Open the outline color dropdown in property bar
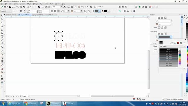Screen dimensions: 188x106 click(x=100, y=11)
